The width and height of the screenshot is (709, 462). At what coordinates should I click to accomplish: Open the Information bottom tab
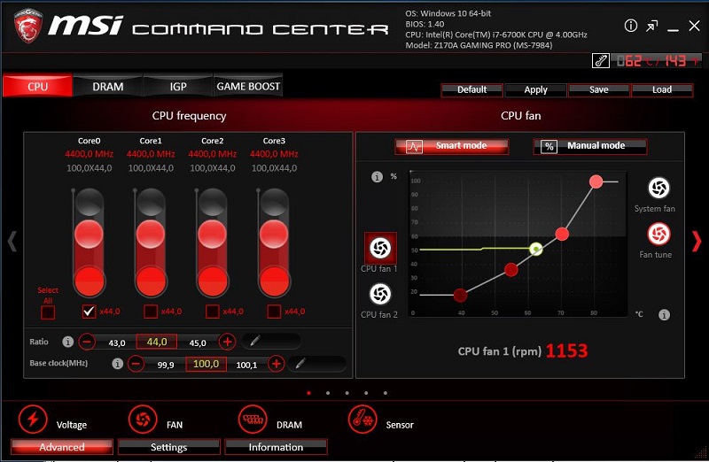(x=276, y=447)
